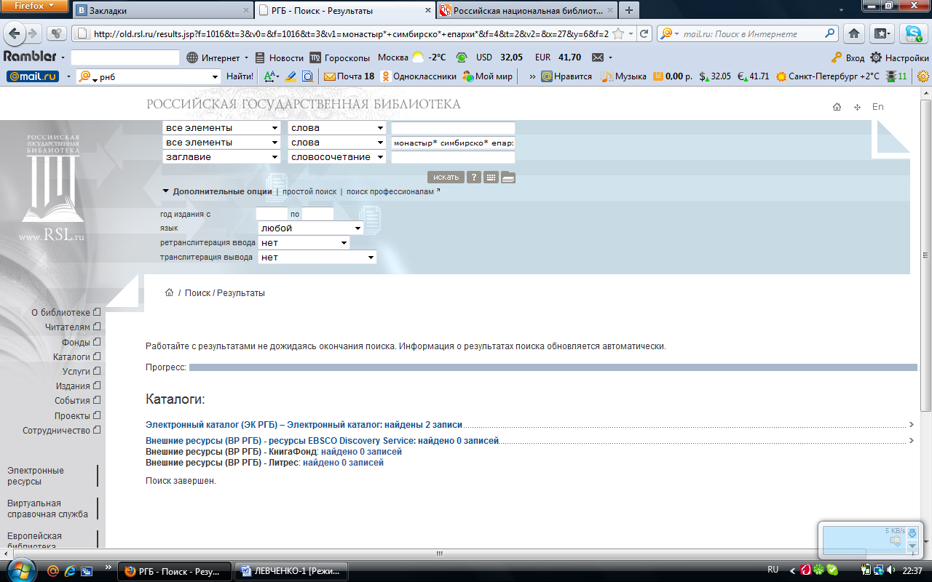Image resolution: width=932 pixels, height=582 pixels.
Task: Click the Firefox home toolbar button
Action: (855, 33)
